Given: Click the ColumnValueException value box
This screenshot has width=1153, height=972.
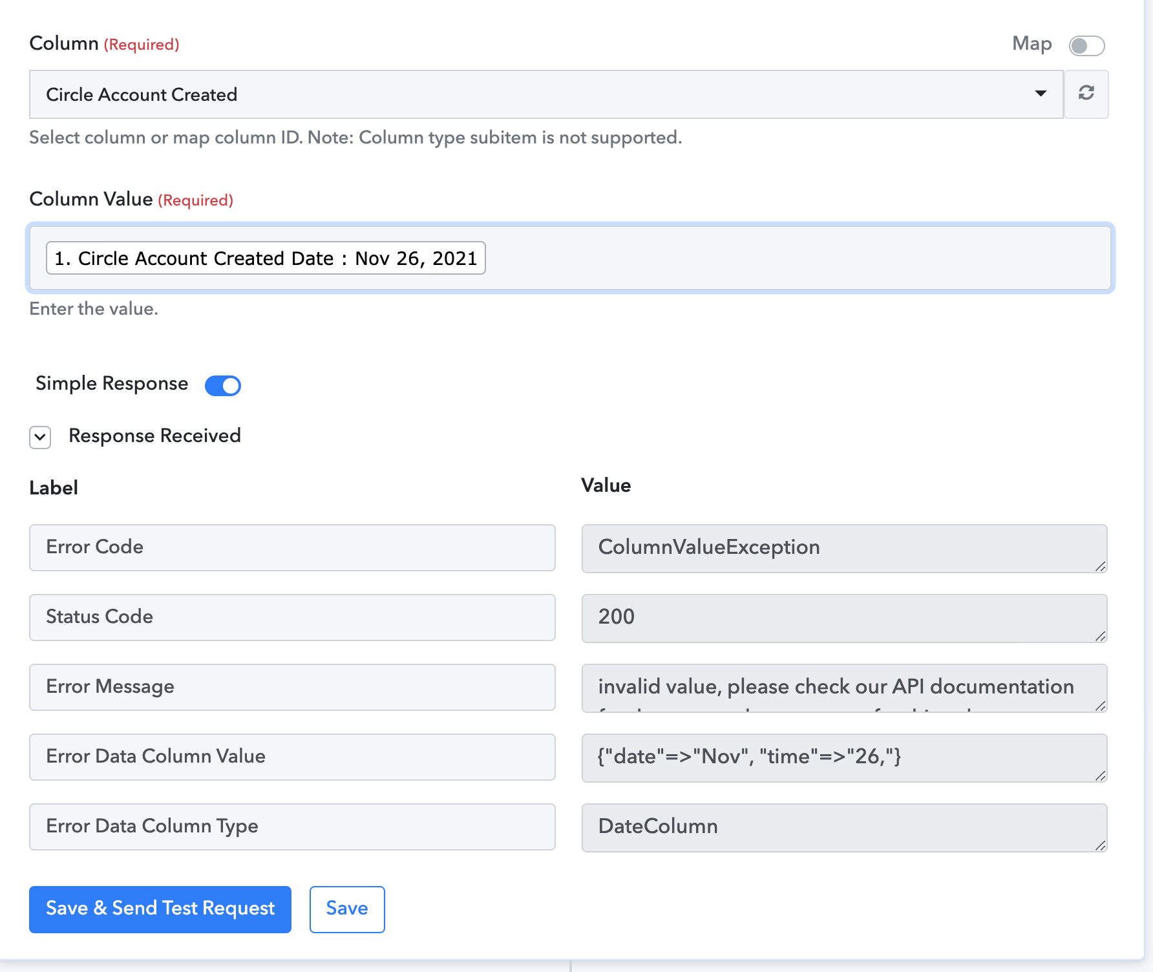Looking at the screenshot, I should click(844, 548).
